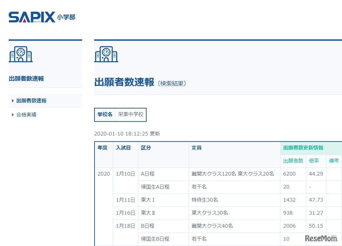The image size is (342, 246).
Task: Click the A日程 row cell
Action: 148,174
